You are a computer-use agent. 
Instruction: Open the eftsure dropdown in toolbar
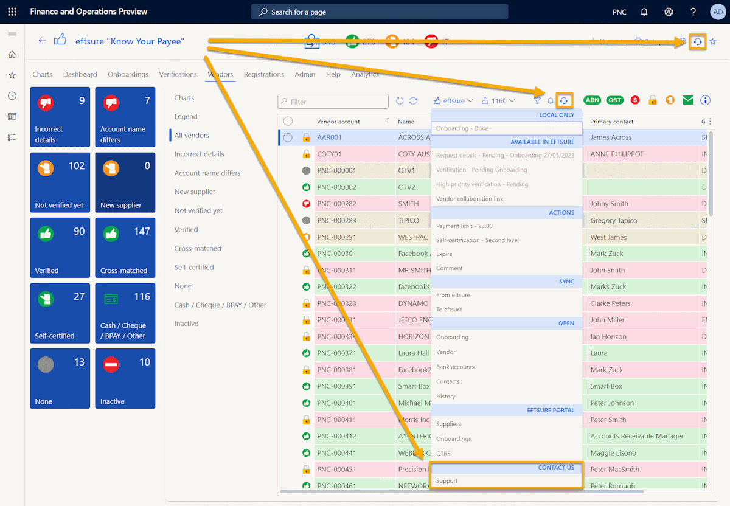(x=454, y=101)
